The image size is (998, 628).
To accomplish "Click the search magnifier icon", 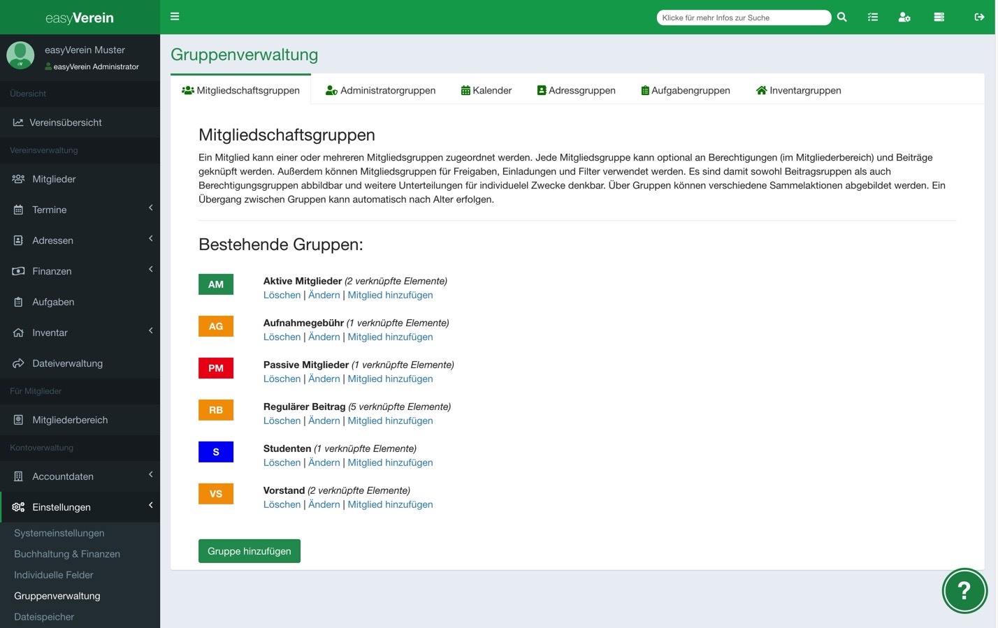I will [842, 17].
